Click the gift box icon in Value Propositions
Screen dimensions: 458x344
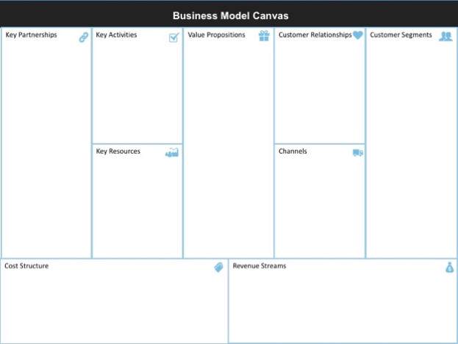pyautogui.click(x=264, y=36)
